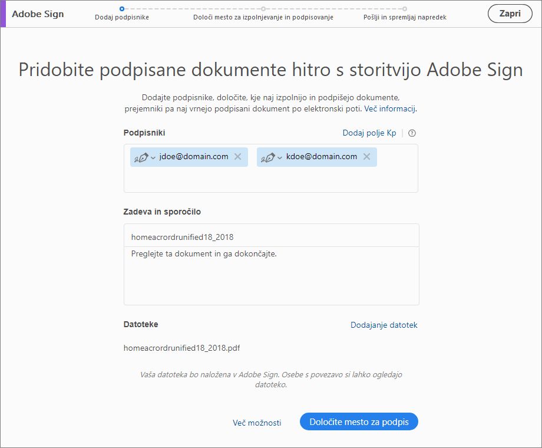542x448 pixels.
Task: Remove jdoe@domain.com using the X icon
Action: 238,157
